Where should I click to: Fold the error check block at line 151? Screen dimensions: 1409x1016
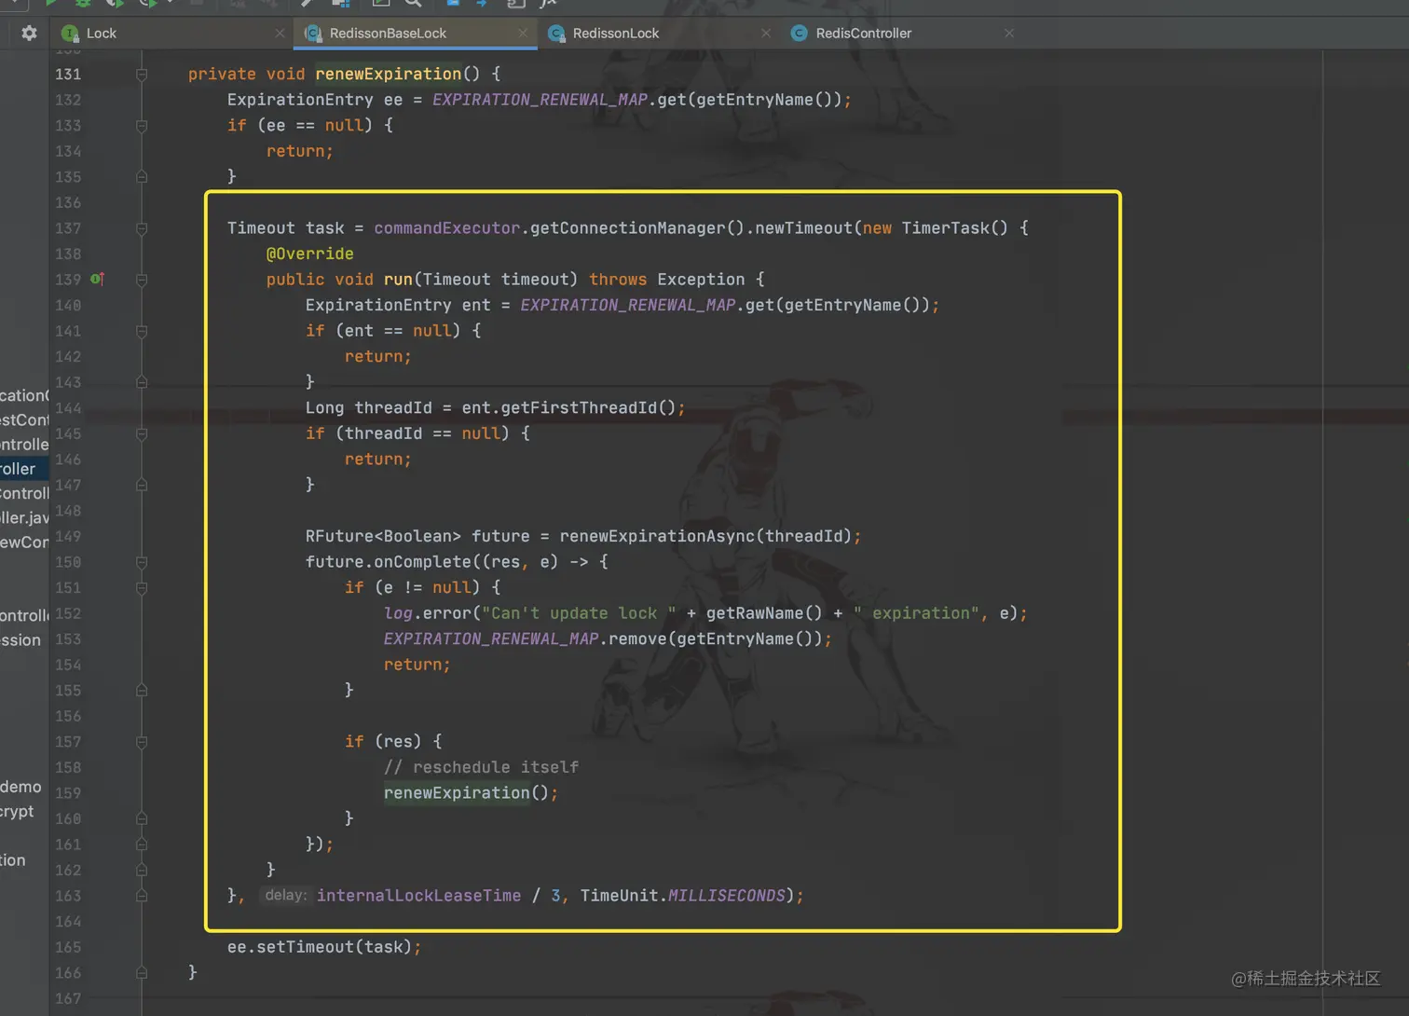pyautogui.click(x=142, y=587)
